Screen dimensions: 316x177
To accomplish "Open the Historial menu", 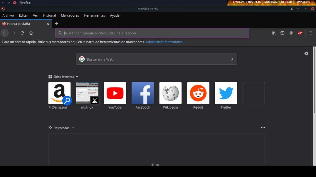I will tap(49, 15).
